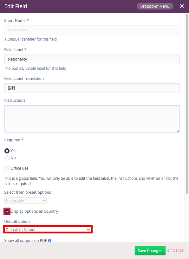Close the Edit Field dialog with X
The height and width of the screenshot is (259, 189).
(182, 6)
